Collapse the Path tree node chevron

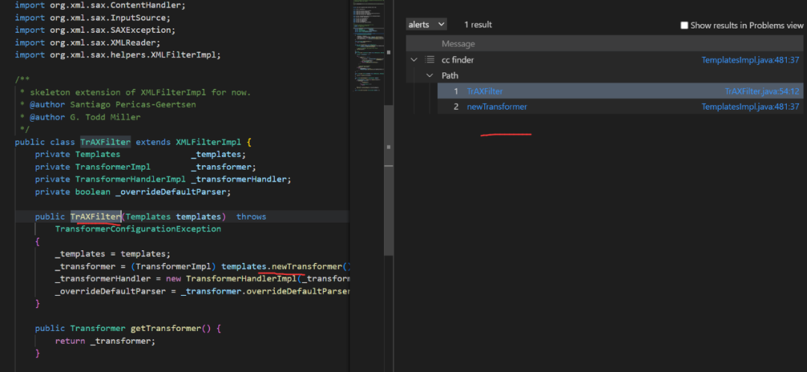[x=429, y=75]
